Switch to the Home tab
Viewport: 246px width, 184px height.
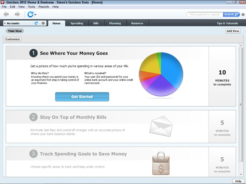tap(56, 23)
